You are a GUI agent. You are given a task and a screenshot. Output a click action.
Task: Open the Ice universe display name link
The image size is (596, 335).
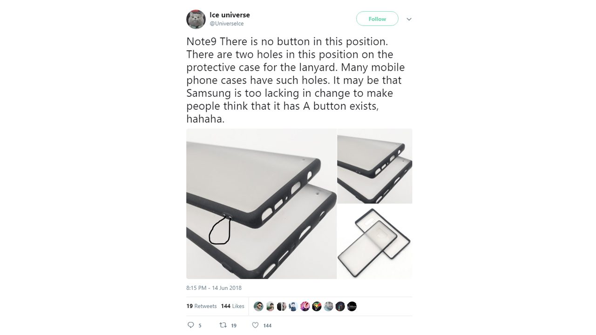pyautogui.click(x=230, y=15)
